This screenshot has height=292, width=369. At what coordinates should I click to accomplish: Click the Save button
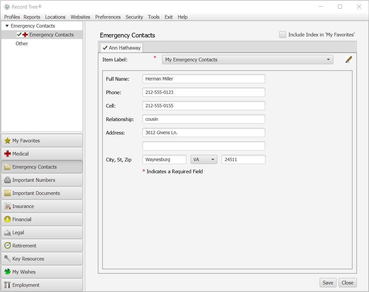[x=328, y=282]
